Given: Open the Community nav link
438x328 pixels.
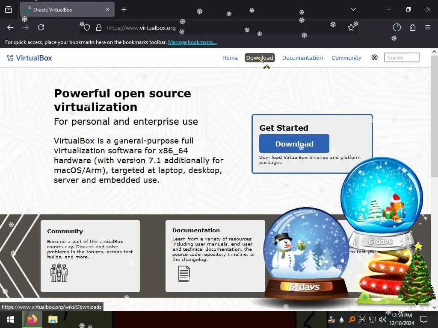Looking at the screenshot, I should pyautogui.click(x=346, y=58).
